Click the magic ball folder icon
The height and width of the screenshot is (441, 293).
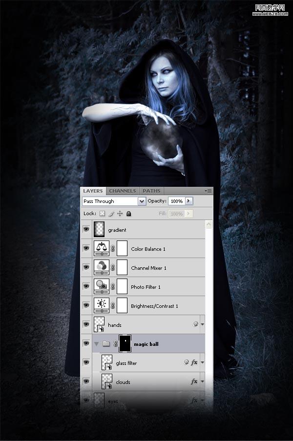pos(106,343)
